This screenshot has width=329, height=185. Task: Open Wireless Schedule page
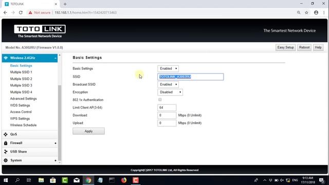coord(23,125)
